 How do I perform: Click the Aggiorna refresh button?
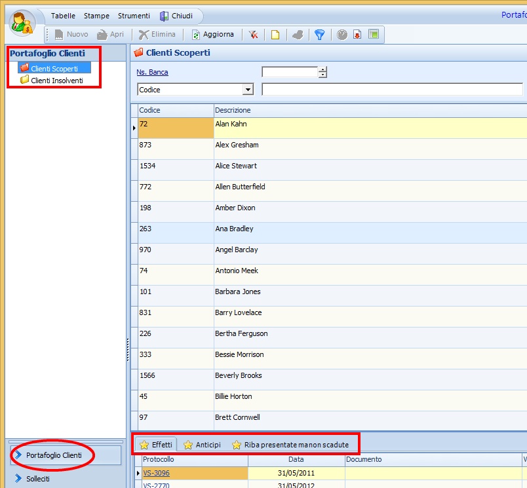pos(212,35)
